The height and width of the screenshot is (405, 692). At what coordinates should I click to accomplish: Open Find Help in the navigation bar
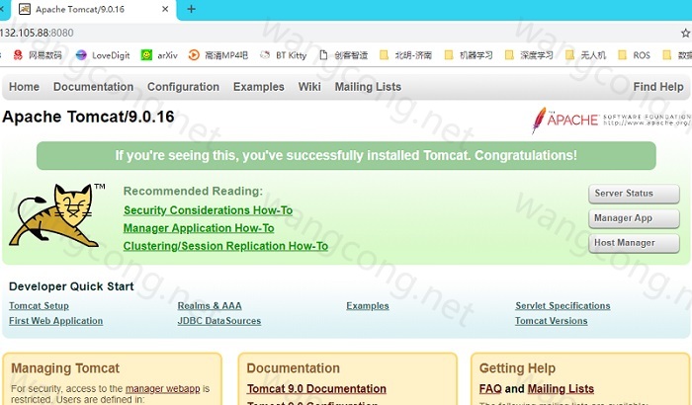658,87
